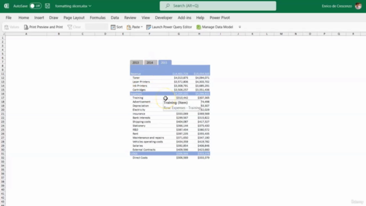Open the Data tab
Viewport: 366px width, 206px height.
point(115,18)
